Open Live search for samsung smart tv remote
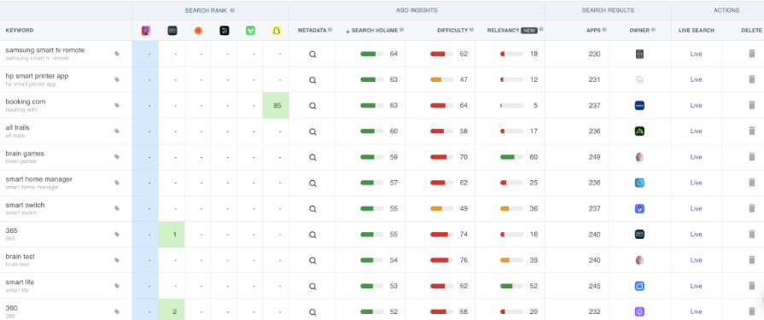This screenshot has width=764, height=320. (696, 54)
